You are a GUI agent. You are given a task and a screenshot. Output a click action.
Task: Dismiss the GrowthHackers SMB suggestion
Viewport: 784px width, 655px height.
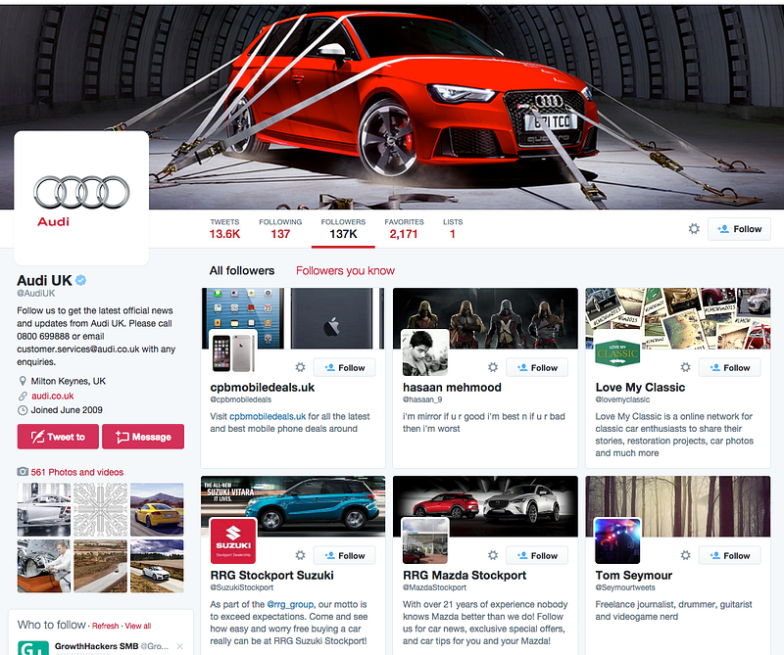click(179, 646)
